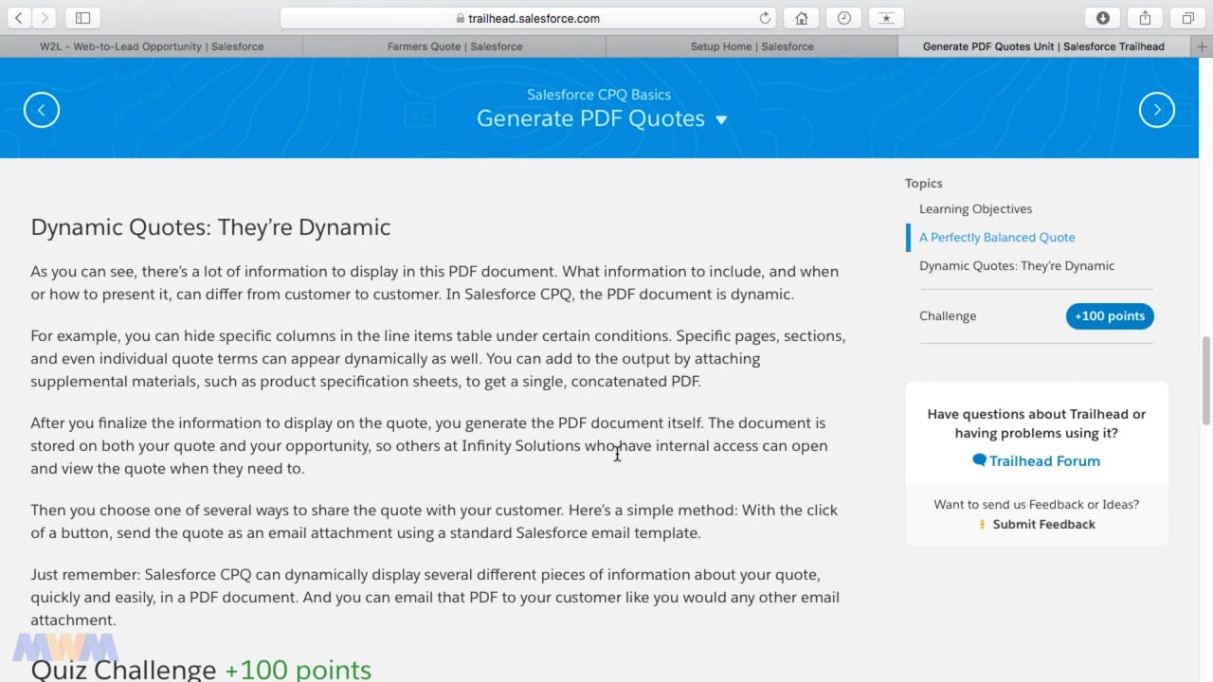Switch to Setup Home Salesforce tab
Screen dimensions: 1213x682
click(751, 46)
